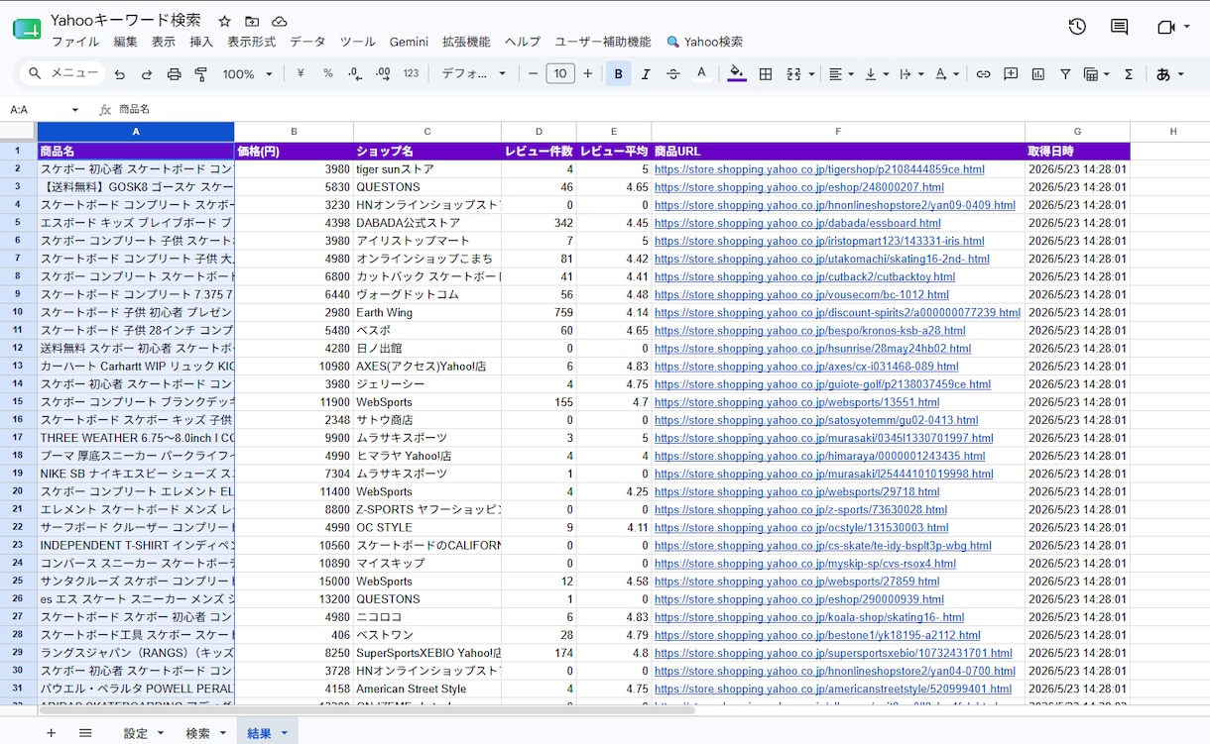The height and width of the screenshot is (744, 1210).
Task: Insert comment with the toolbar icon
Action: [x=1011, y=74]
